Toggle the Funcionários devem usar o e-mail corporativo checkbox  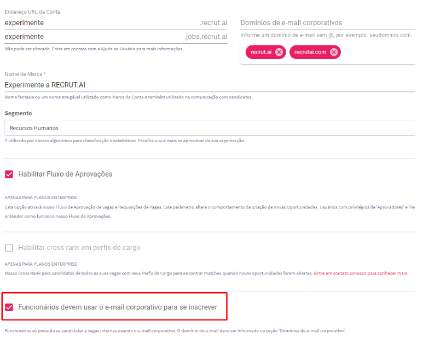pos(9,307)
